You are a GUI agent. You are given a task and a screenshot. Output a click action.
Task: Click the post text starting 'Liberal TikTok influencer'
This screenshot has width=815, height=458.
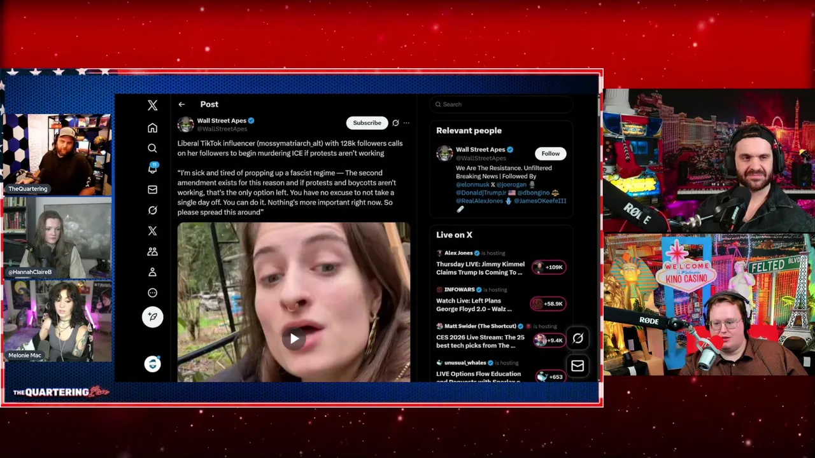pos(290,148)
